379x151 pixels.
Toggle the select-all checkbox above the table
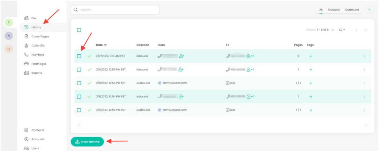[79, 30]
